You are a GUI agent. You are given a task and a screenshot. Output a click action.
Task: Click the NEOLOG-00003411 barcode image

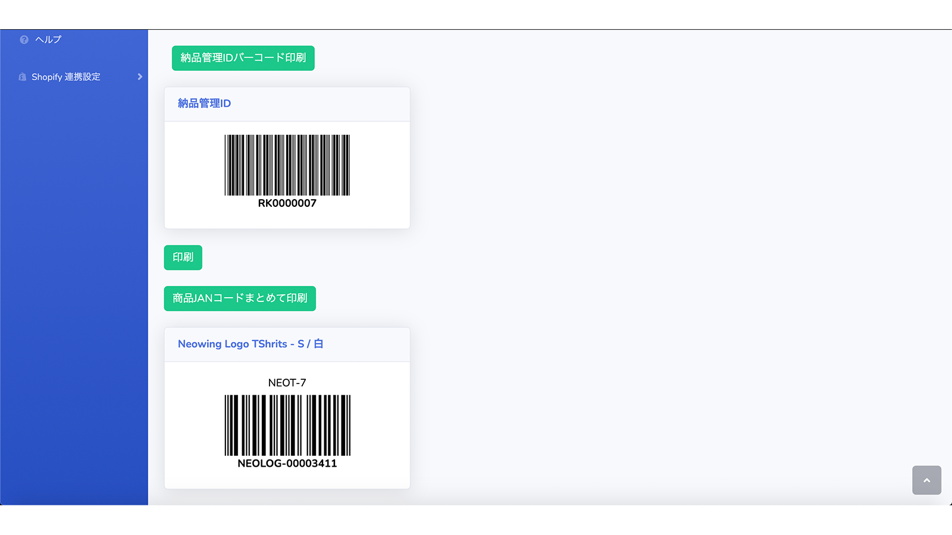pyautogui.click(x=287, y=426)
